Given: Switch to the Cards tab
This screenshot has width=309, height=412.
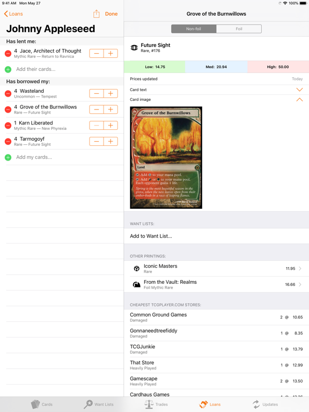Looking at the screenshot, I should (42, 404).
